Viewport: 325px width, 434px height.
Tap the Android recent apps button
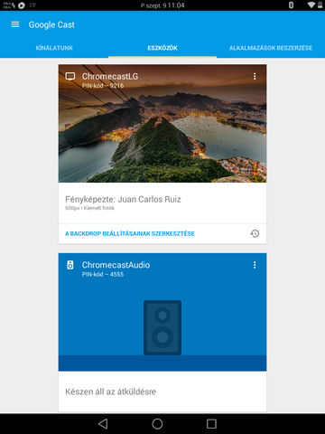coord(211,424)
